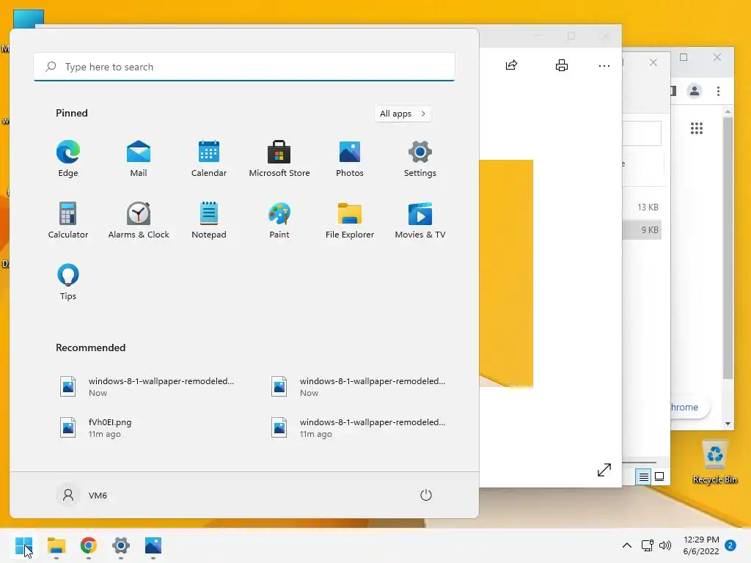Click the power button in Start menu
Image resolution: width=751 pixels, height=563 pixels.
(x=426, y=495)
